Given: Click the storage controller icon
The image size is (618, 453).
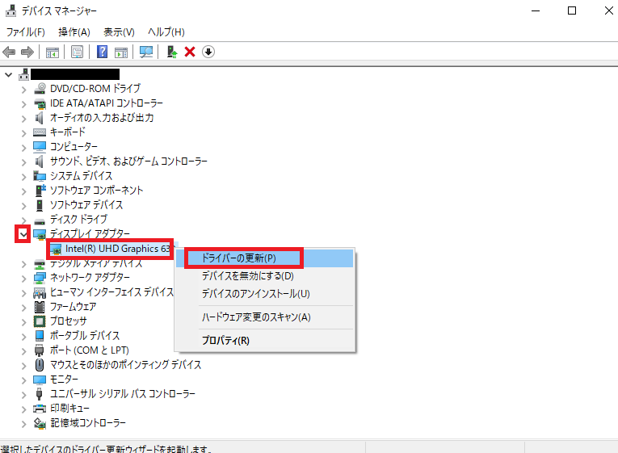Looking at the screenshot, I should pos(40,423).
